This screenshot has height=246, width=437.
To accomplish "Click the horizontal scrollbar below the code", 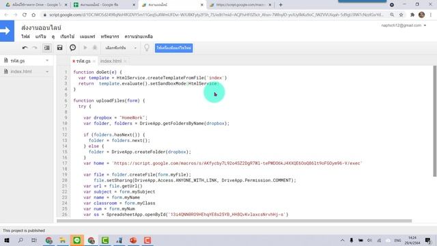I will point(234,221).
